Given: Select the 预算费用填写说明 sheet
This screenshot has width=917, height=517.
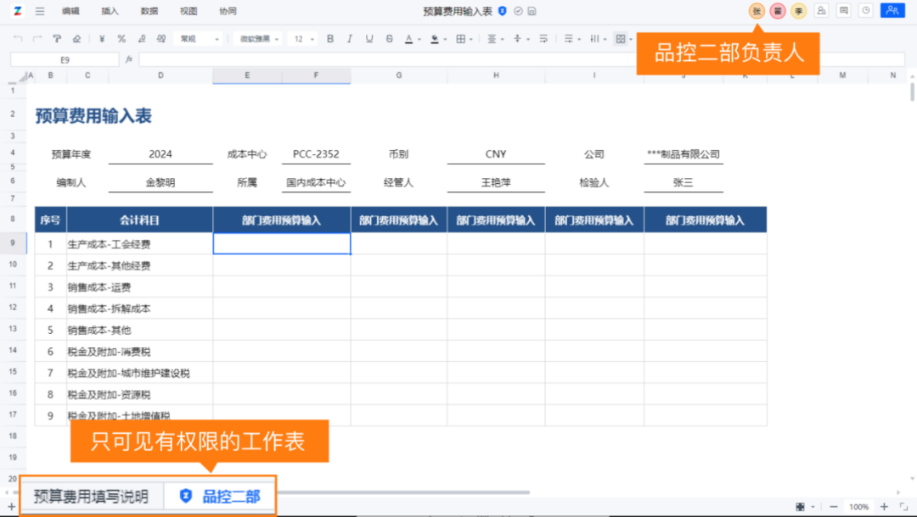Looking at the screenshot, I should tap(91, 498).
